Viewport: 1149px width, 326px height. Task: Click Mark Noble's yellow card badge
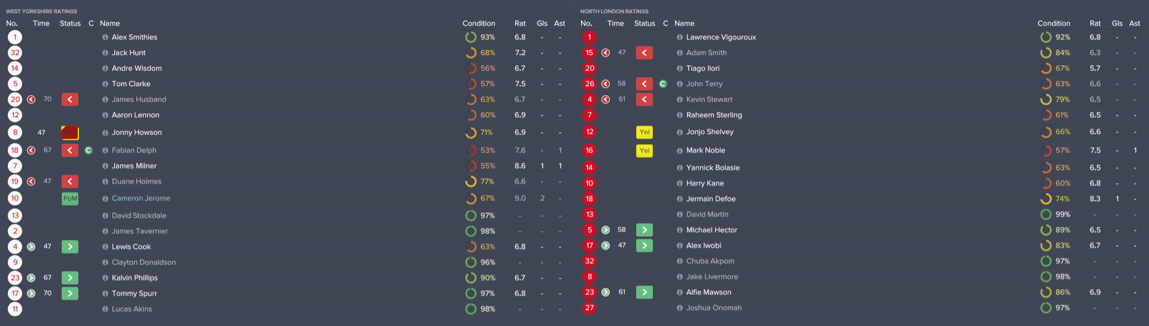645,151
